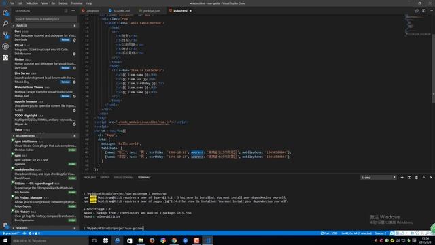Open the Source Control view in activity bar
This screenshot has width=435, height=245.
tap(5, 35)
